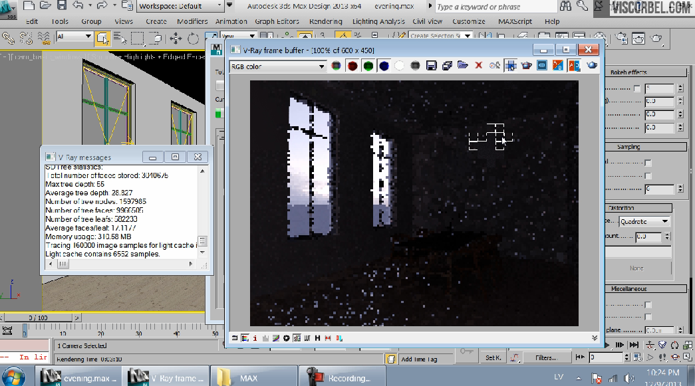Image resolution: width=695 pixels, height=386 pixels.
Task: Click Add Time Tag in status bar
Action: point(419,359)
